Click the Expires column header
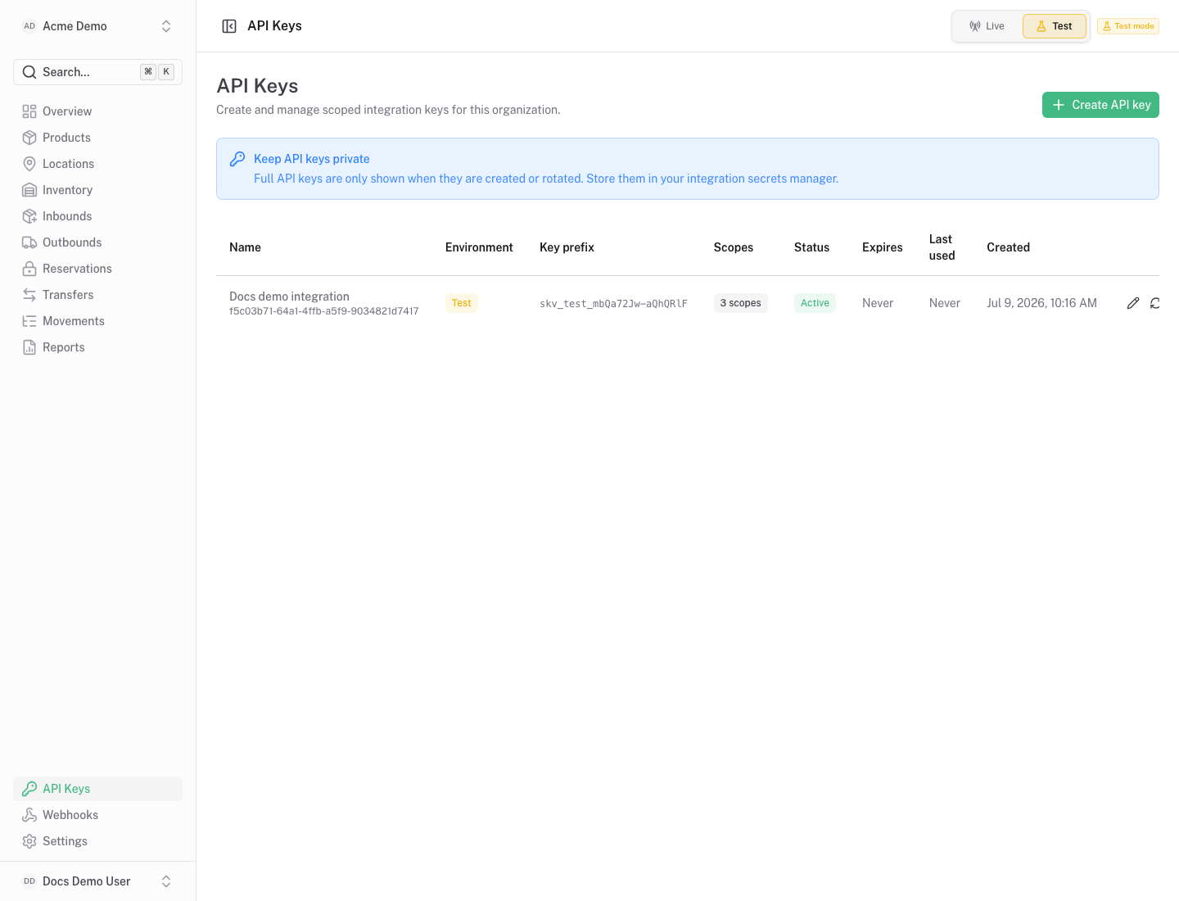 point(883,247)
